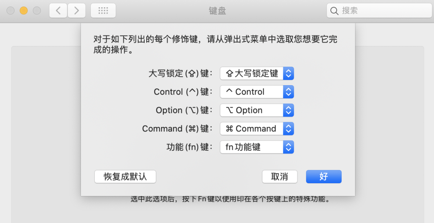Click the grey zoom window button
Image resolution: width=434 pixels, height=223 pixels.
pos(37,11)
